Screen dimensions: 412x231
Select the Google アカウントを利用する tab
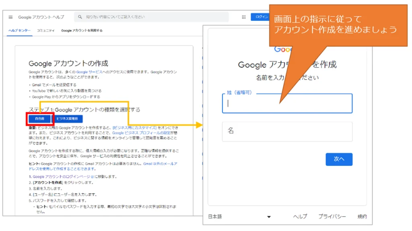[x=82, y=31]
